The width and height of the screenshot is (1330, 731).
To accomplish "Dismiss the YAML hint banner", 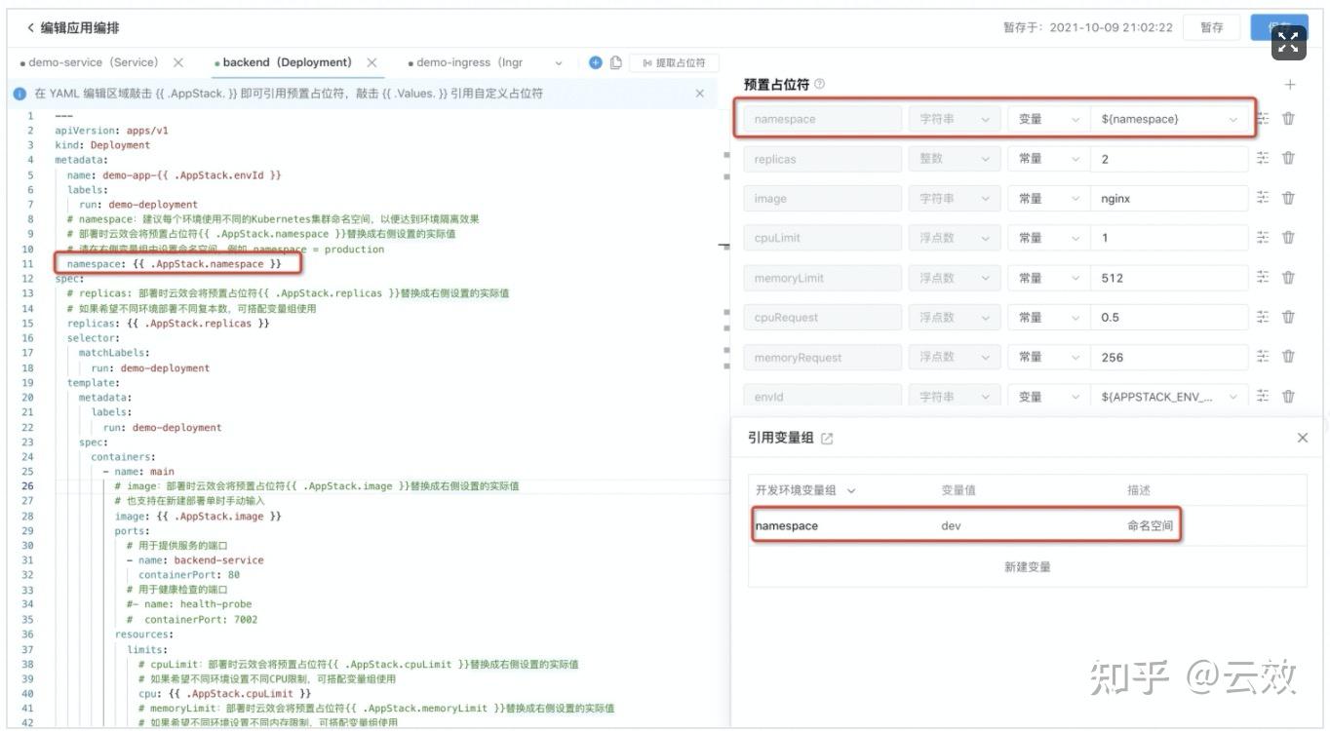I will [699, 93].
